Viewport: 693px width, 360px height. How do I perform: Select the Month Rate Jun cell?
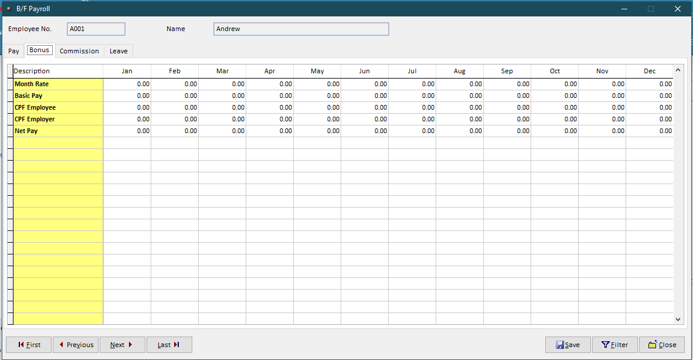click(x=365, y=84)
